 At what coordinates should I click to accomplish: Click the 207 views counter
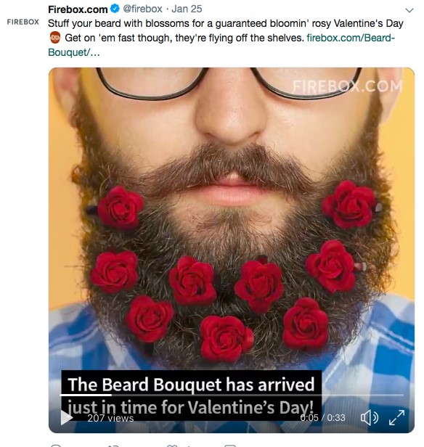110,418
